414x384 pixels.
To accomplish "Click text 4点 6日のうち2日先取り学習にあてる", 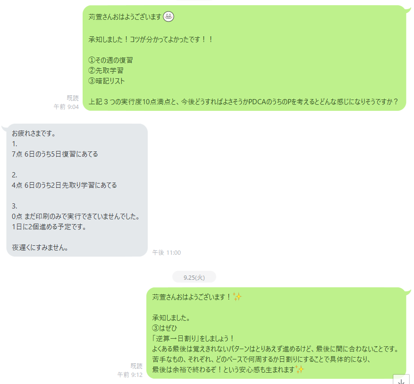I will [x=64, y=185].
